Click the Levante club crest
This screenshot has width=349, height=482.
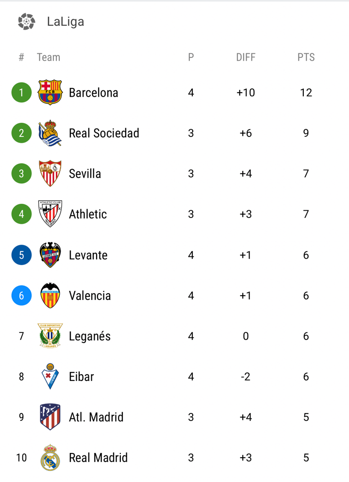pos(50,255)
